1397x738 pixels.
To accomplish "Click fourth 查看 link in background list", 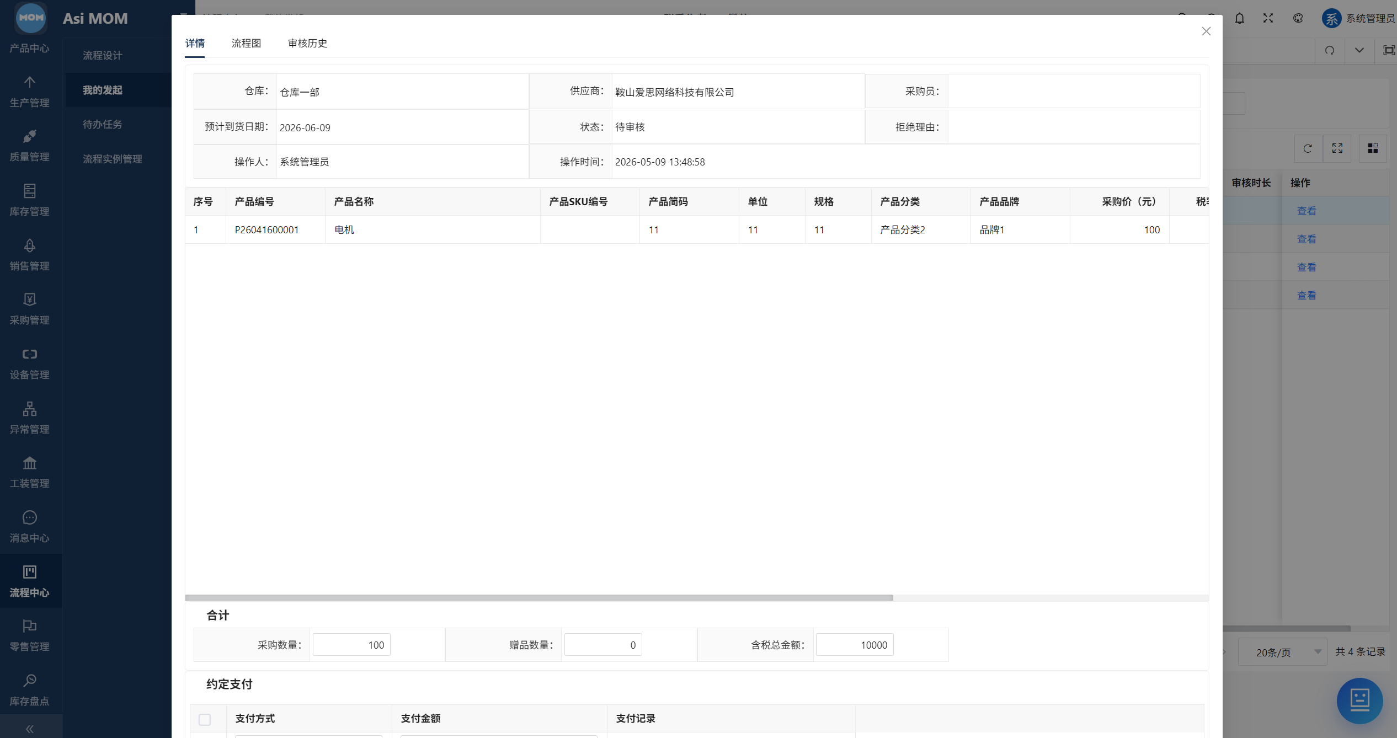I will (1306, 295).
